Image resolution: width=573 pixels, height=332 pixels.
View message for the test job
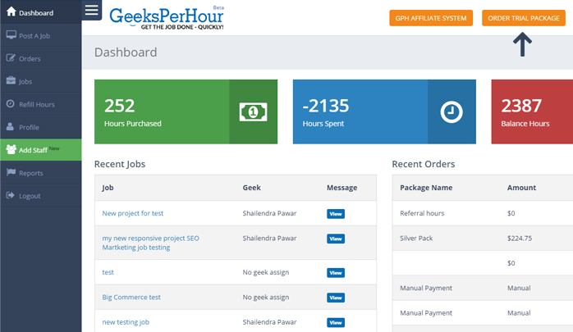(x=336, y=273)
